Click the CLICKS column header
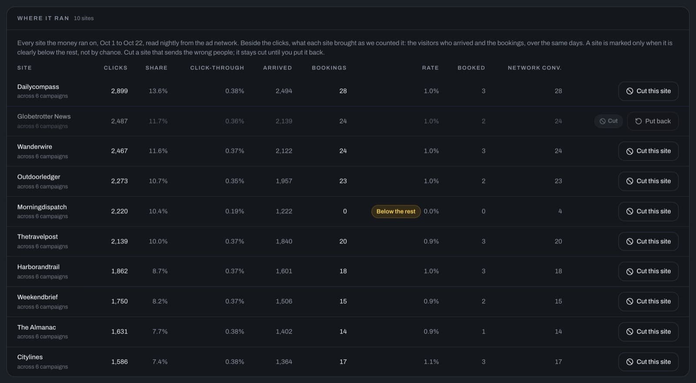The image size is (696, 383). point(116,68)
